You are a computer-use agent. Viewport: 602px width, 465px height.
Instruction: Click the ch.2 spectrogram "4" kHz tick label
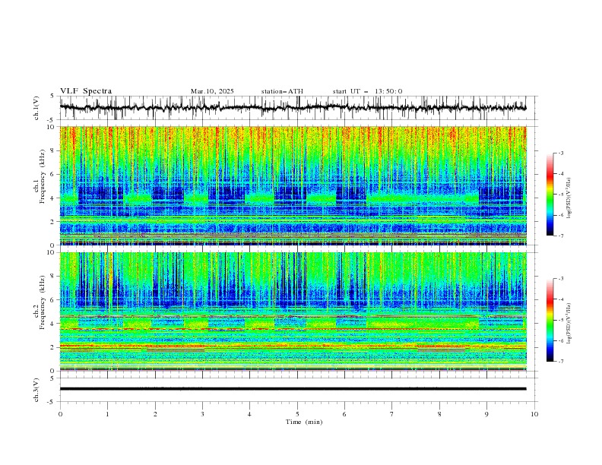[53, 324]
